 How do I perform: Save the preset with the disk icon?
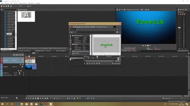[x=117, y=32]
